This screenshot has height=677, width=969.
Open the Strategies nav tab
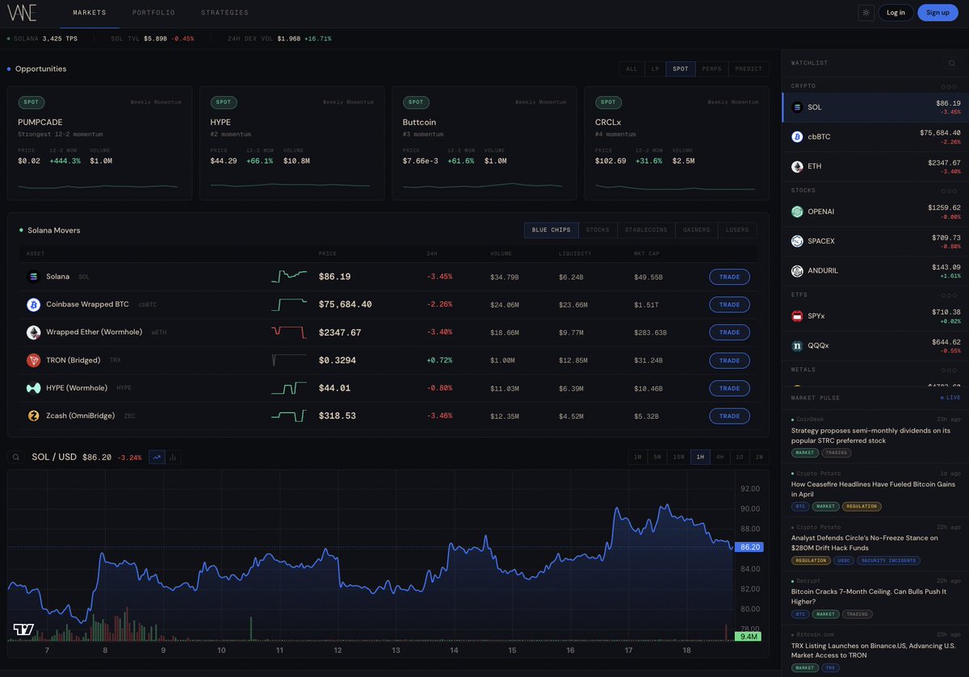pos(224,13)
